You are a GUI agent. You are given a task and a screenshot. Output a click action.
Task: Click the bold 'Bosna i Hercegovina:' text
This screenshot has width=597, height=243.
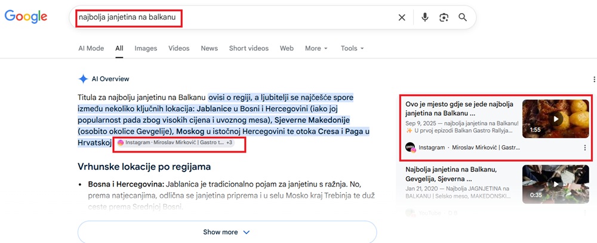(x=126, y=184)
